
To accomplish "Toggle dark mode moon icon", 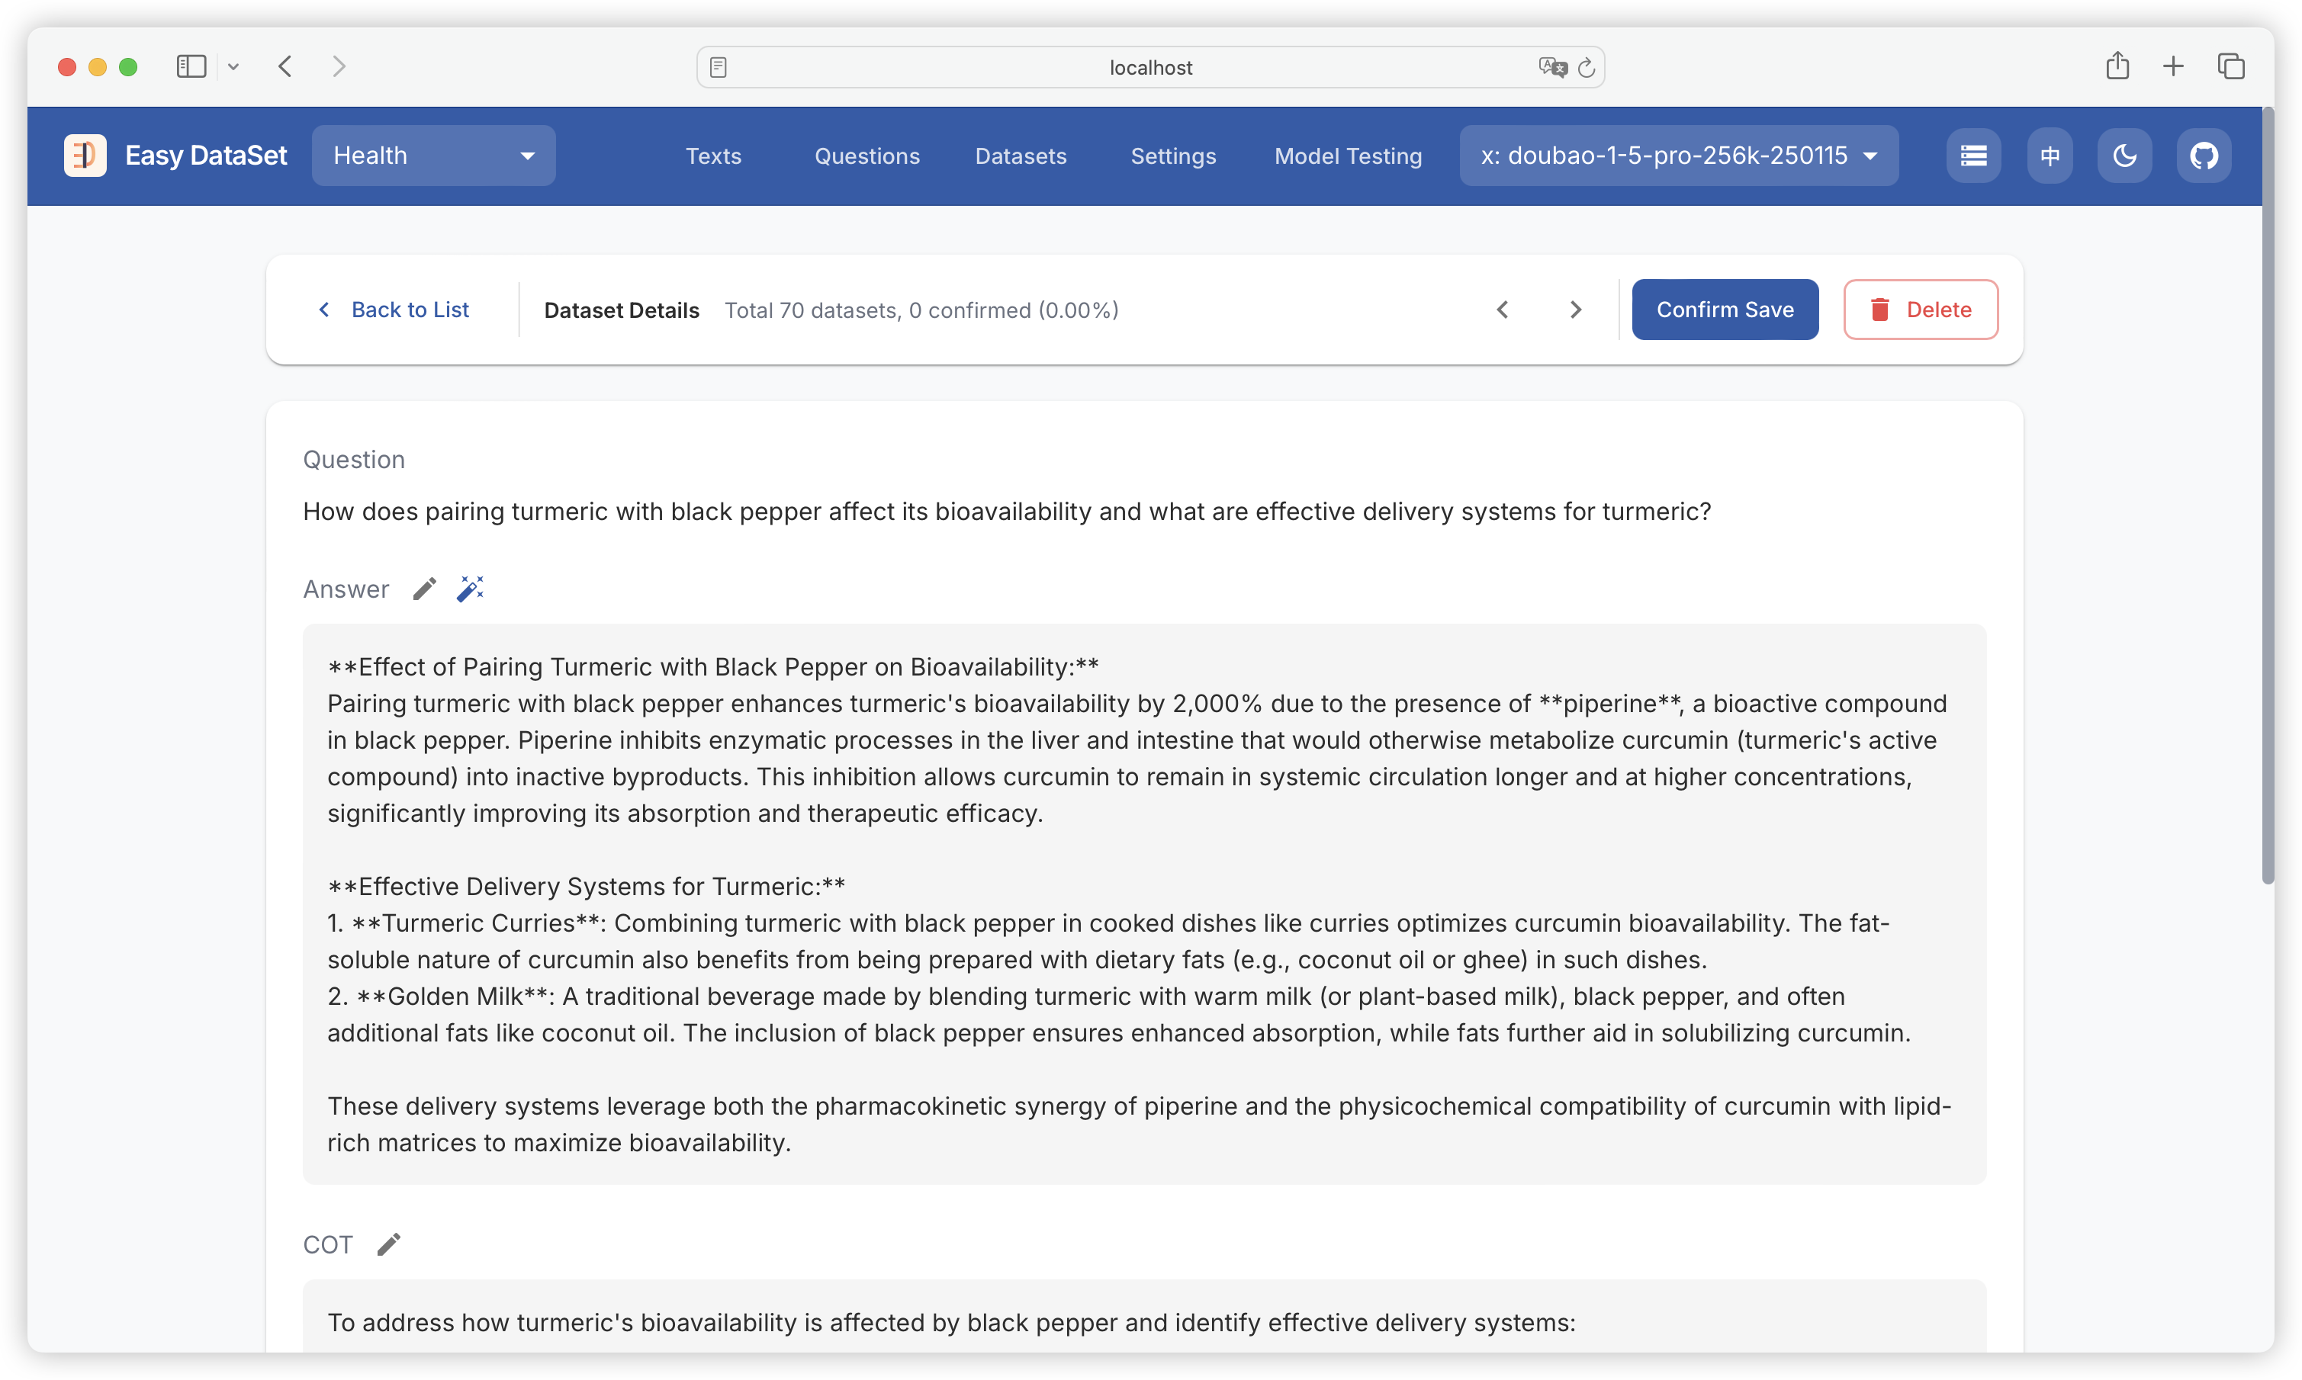I will click(2124, 156).
